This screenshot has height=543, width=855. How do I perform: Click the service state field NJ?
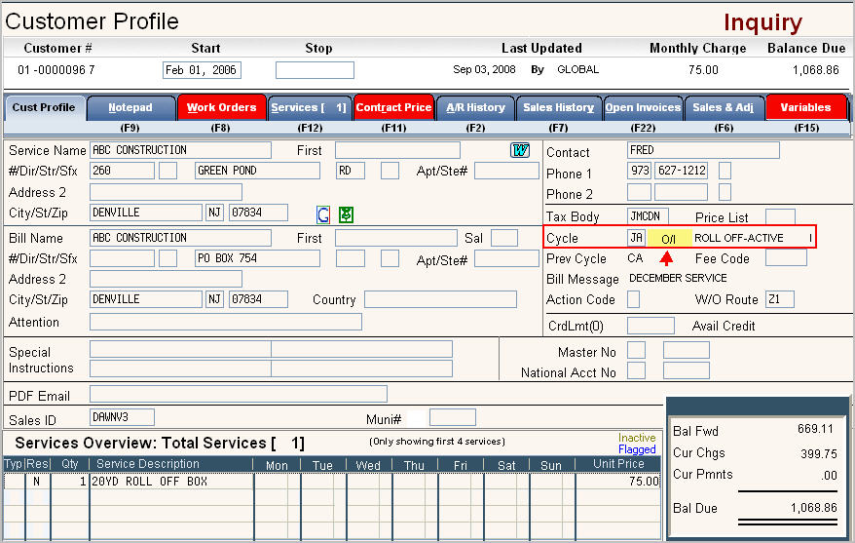coord(215,213)
